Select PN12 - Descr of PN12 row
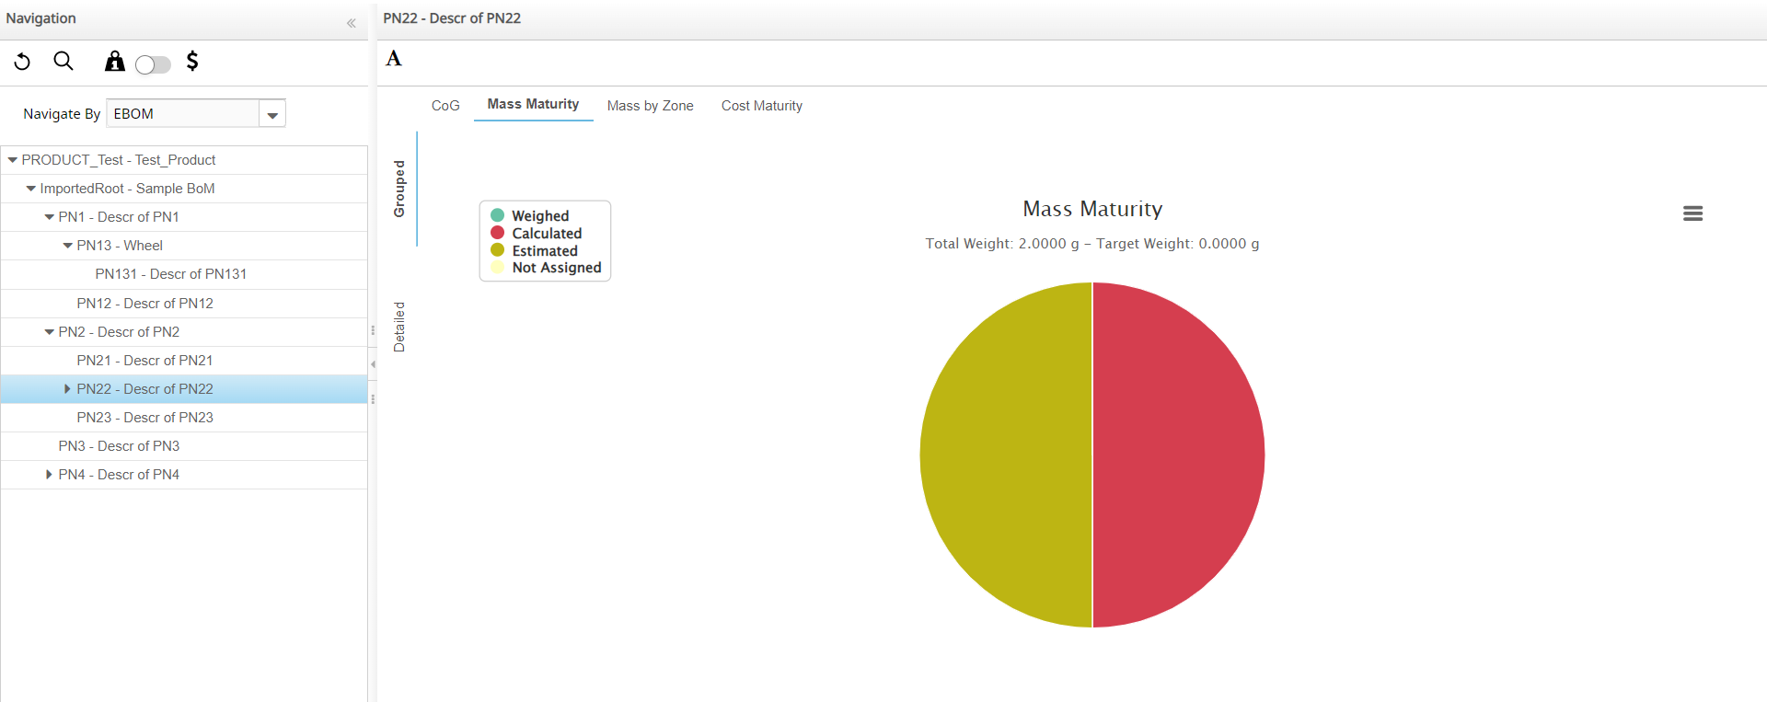The width and height of the screenshot is (1767, 702). pos(184,304)
